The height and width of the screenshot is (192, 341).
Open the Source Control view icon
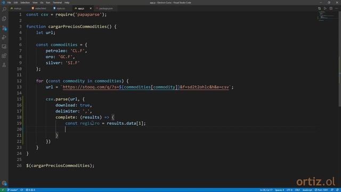coord(4,28)
